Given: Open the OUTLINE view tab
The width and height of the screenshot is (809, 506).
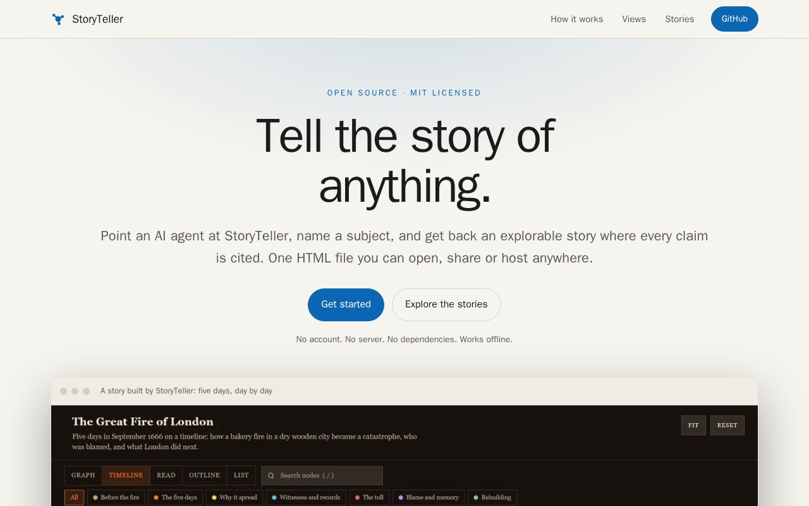Looking at the screenshot, I should click(205, 475).
